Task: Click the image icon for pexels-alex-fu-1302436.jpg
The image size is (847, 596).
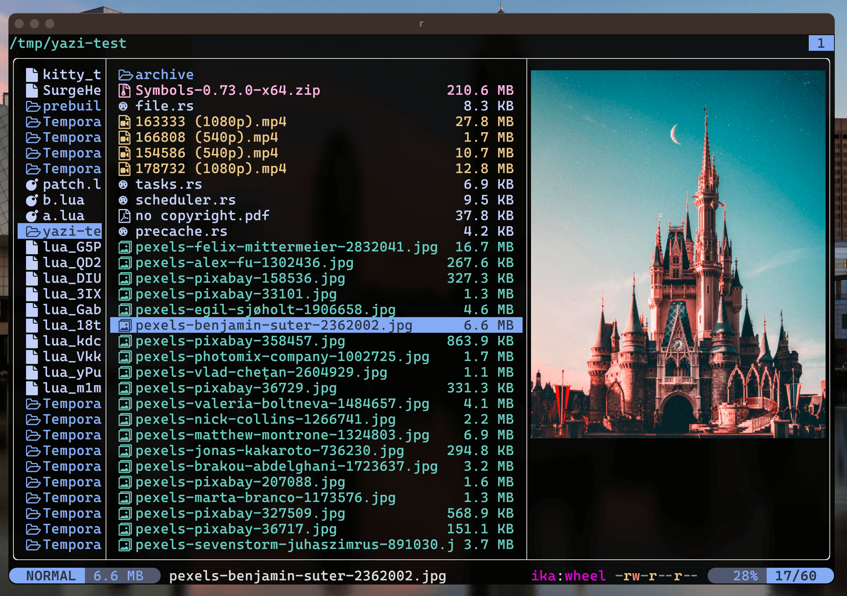Action: [124, 263]
